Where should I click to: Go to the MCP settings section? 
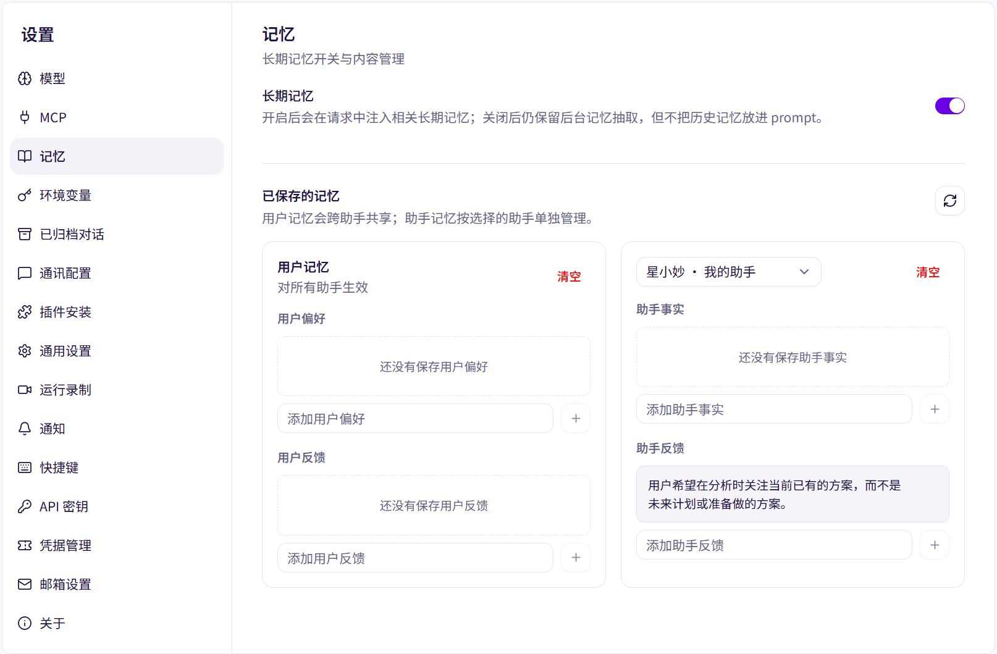(x=117, y=117)
